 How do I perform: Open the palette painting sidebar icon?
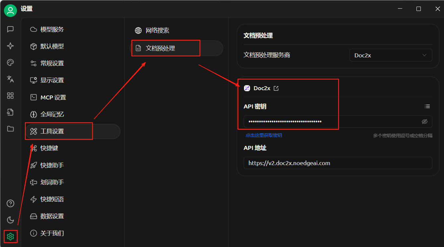click(x=10, y=62)
